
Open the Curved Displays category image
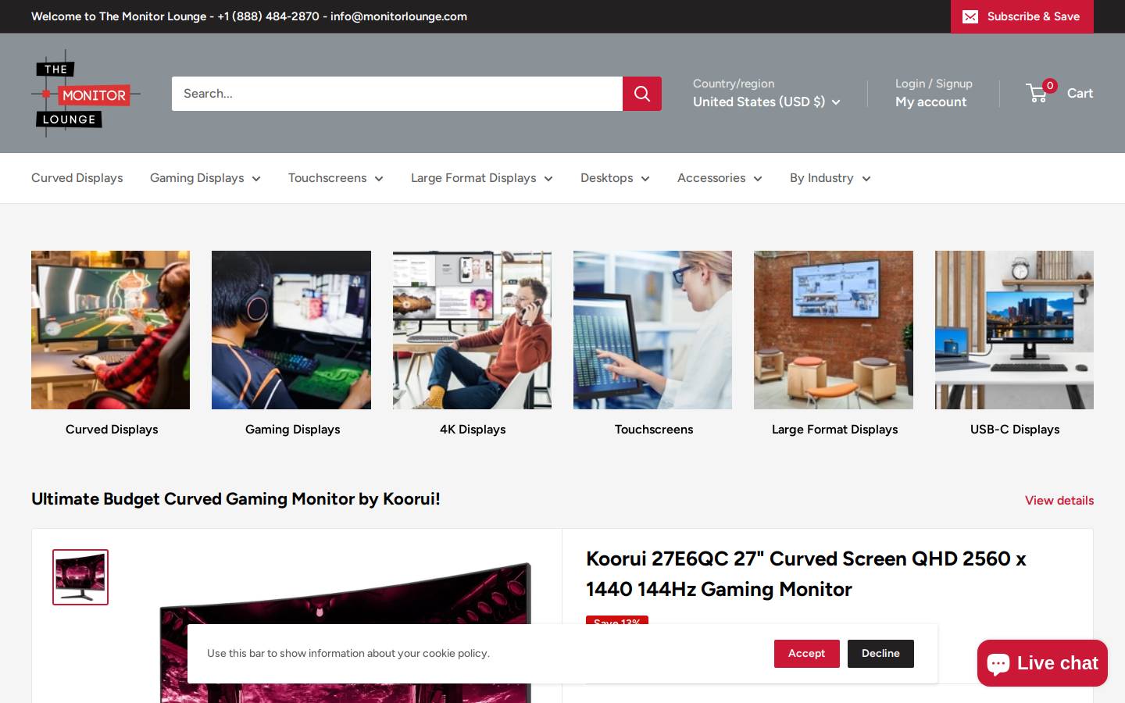[x=110, y=330]
